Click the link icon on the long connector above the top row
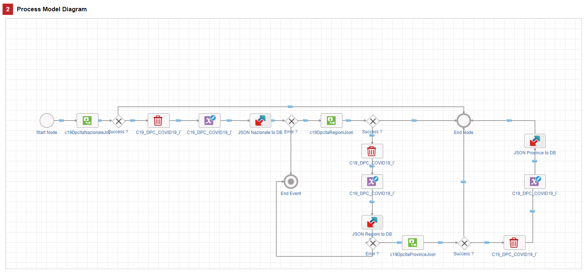This screenshot has height=272, width=584. [x=290, y=106]
